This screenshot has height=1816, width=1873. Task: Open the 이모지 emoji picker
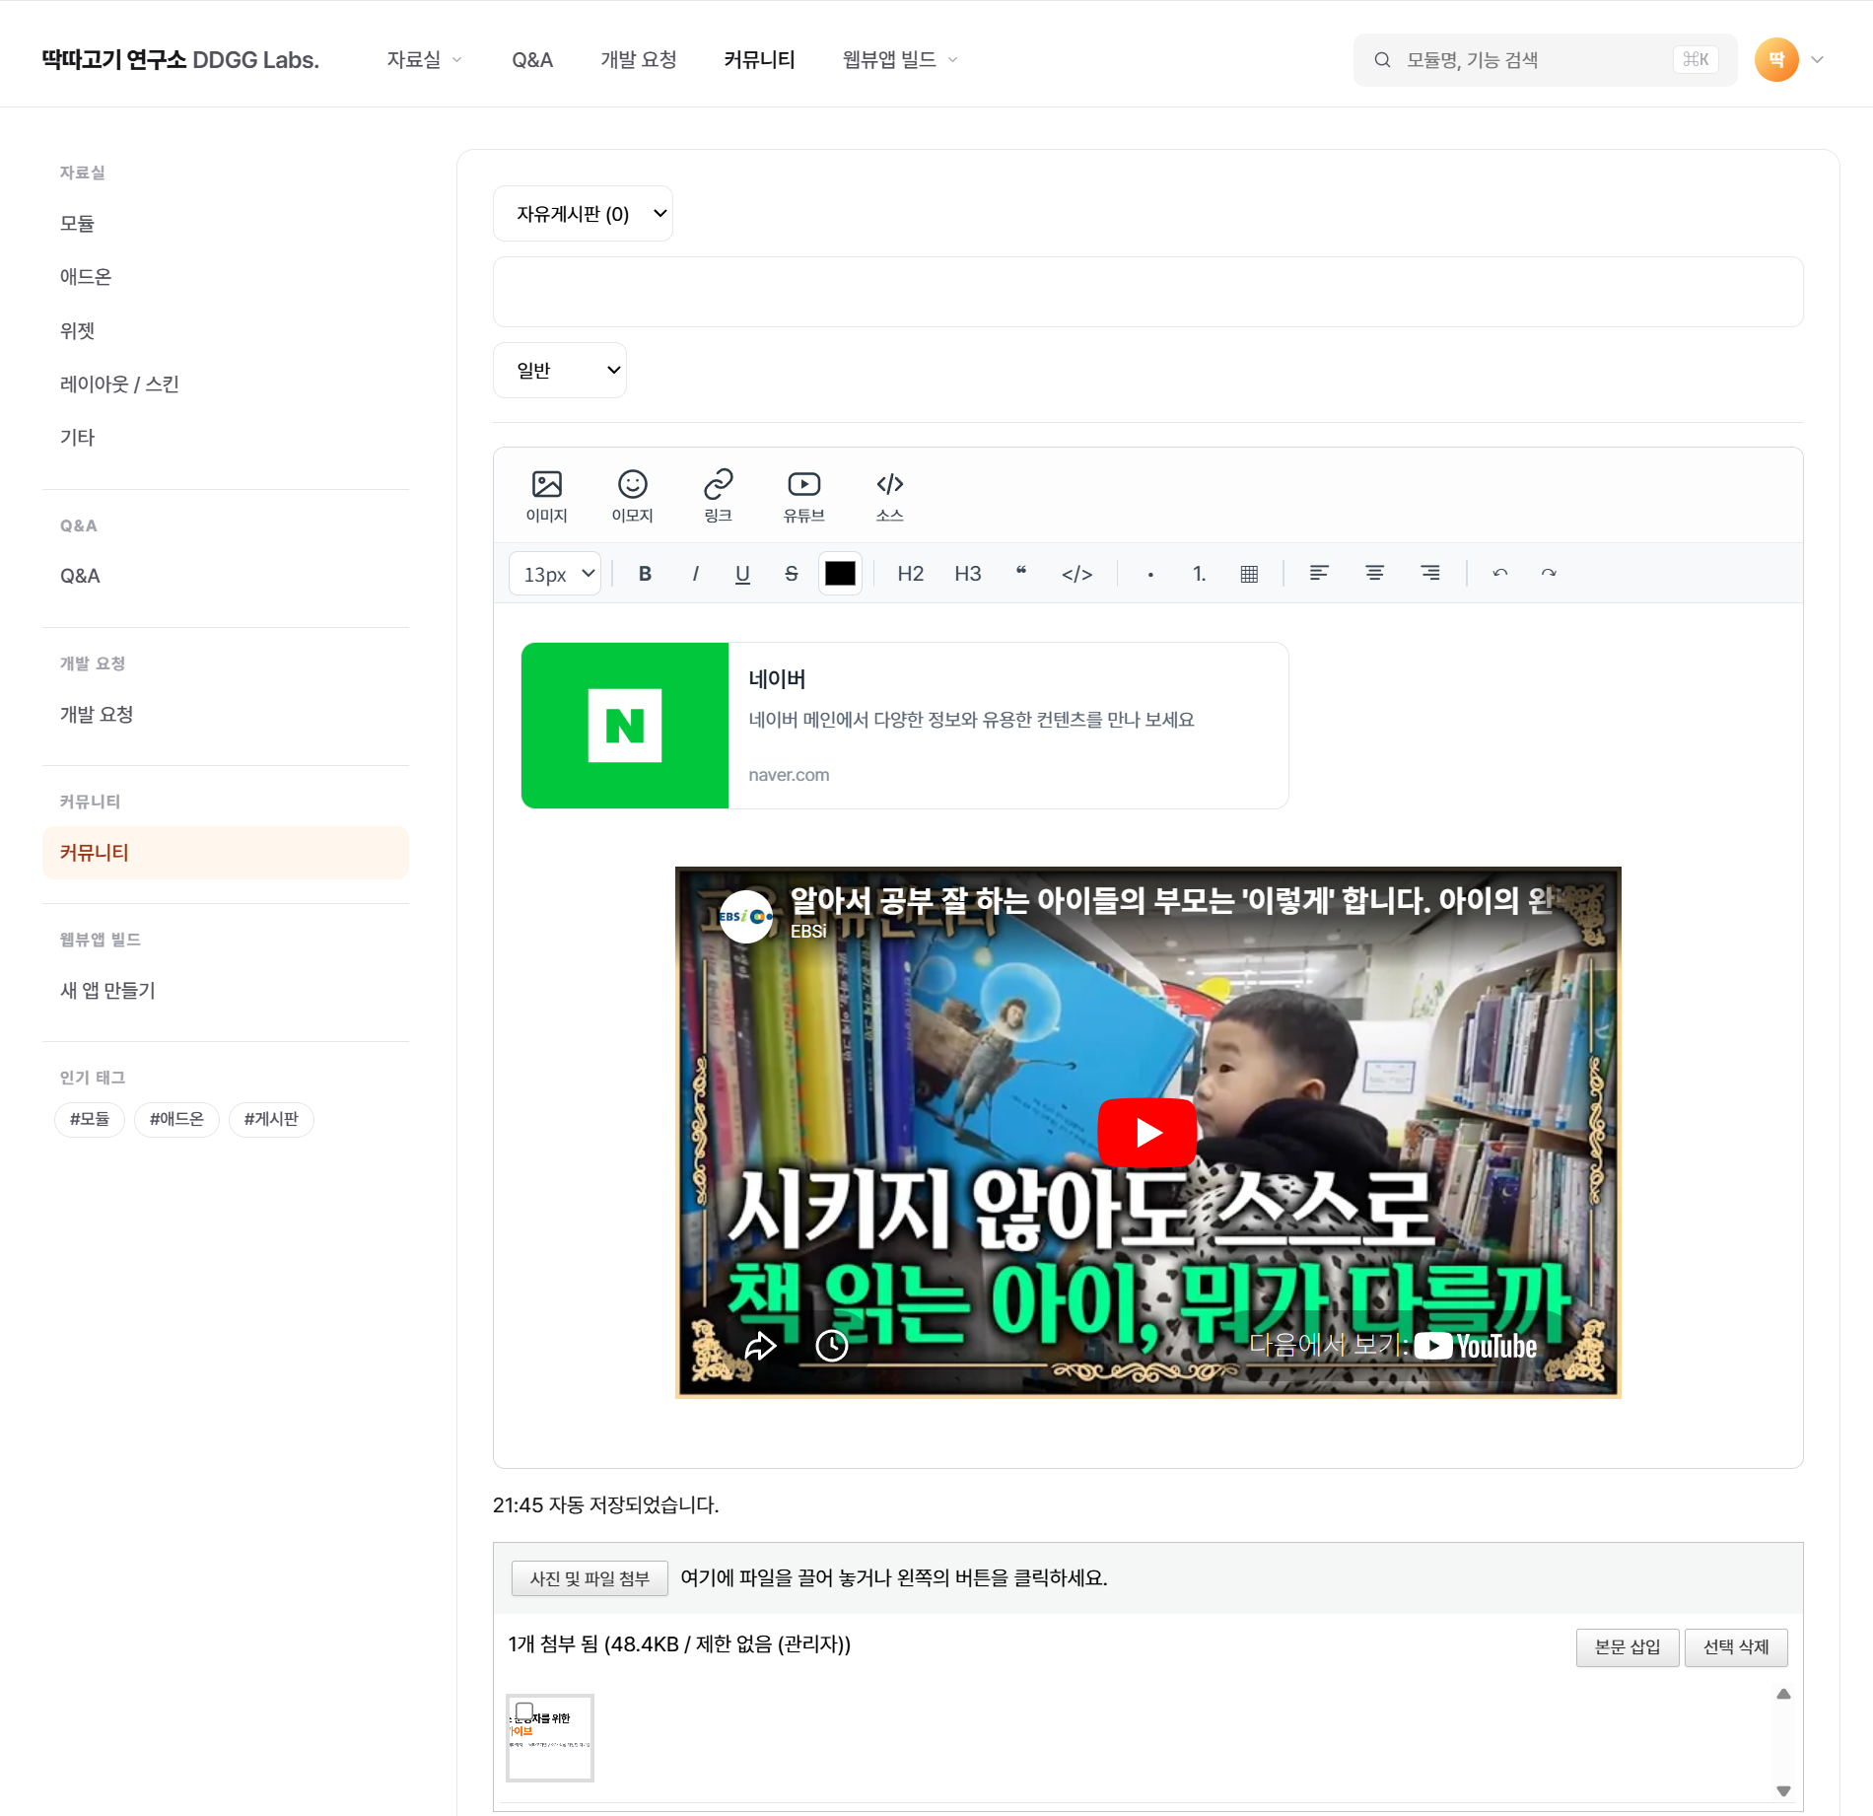click(x=633, y=496)
